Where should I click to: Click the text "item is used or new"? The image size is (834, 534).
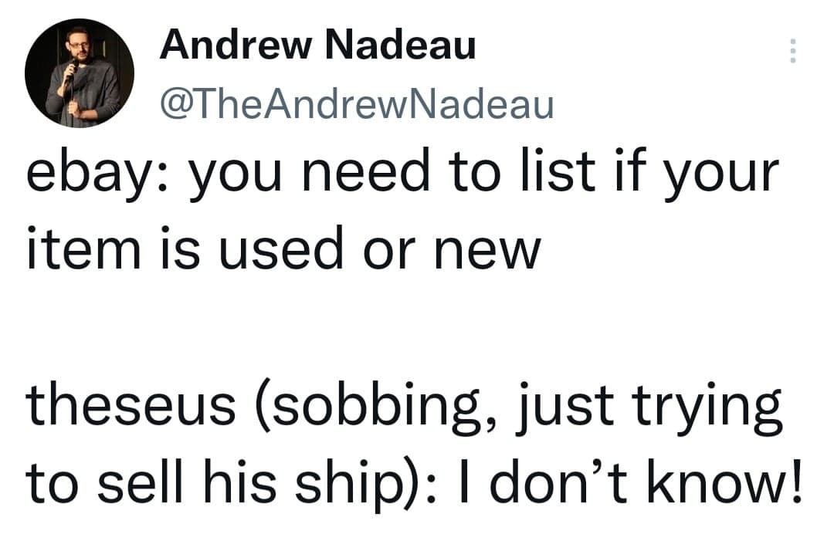281,248
